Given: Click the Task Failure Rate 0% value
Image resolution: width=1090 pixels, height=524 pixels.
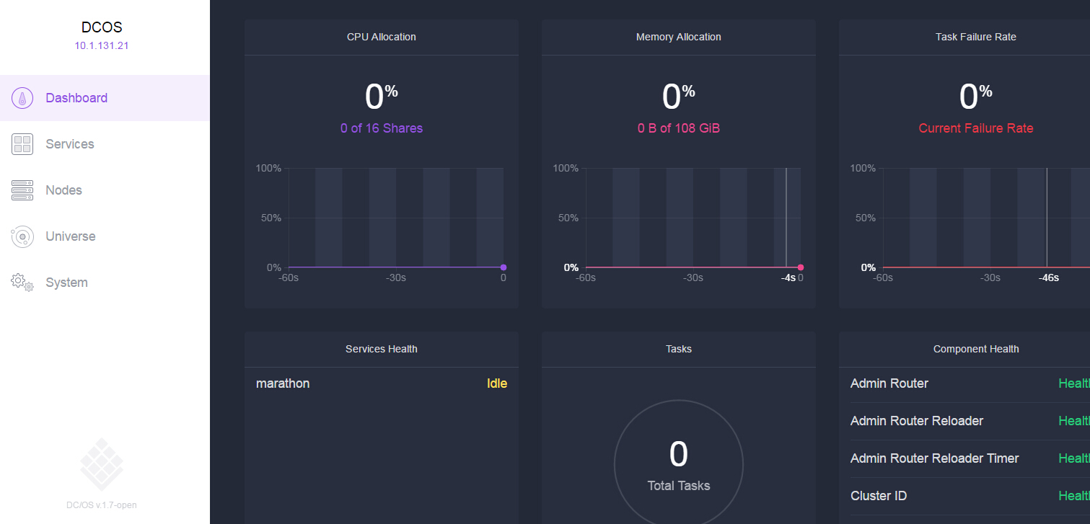Looking at the screenshot, I should coord(976,97).
